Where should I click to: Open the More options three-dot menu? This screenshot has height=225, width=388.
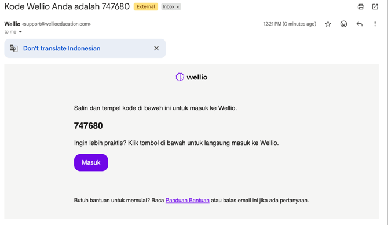point(375,24)
